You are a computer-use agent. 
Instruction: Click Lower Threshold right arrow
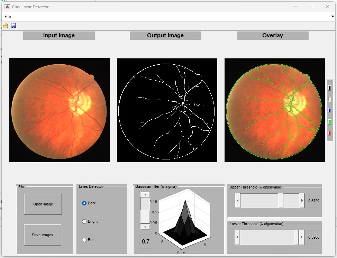point(302,237)
